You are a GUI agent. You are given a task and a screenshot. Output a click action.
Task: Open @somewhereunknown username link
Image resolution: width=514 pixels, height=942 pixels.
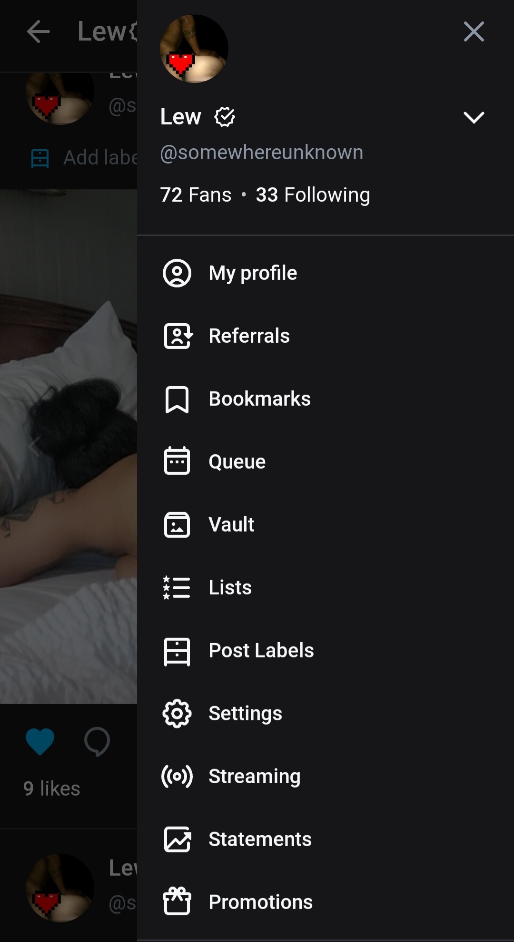262,153
